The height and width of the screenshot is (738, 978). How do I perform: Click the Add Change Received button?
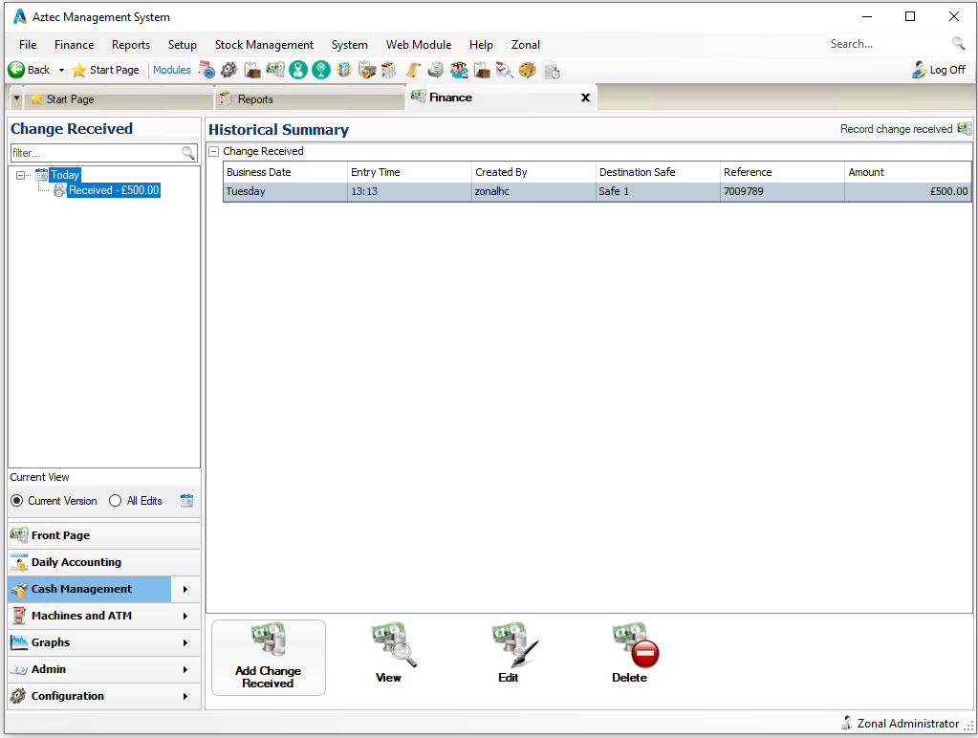(x=268, y=657)
